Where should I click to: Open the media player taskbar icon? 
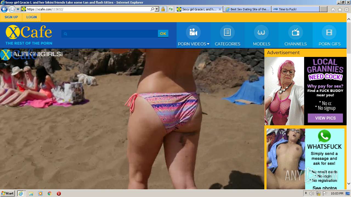click(40, 193)
